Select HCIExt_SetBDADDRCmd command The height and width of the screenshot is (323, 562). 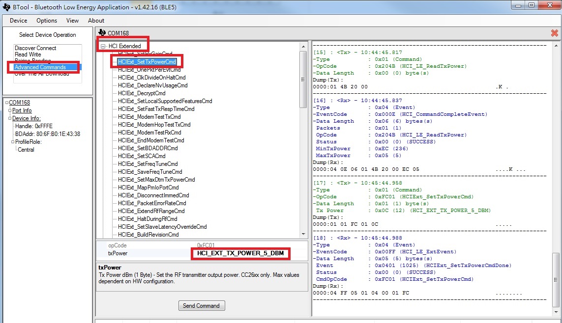148,148
